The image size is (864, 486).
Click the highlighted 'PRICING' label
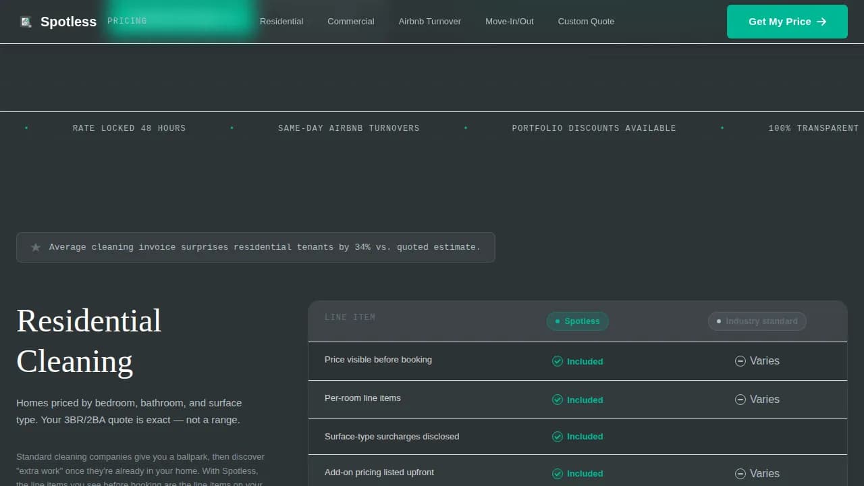click(127, 21)
